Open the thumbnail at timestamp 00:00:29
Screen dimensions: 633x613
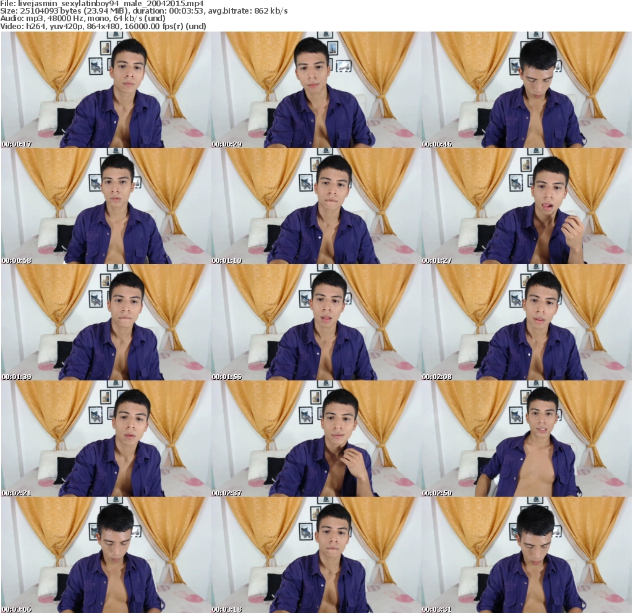click(x=316, y=89)
